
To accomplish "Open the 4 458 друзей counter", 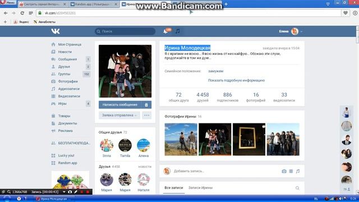I will pyautogui.click(x=202, y=97).
